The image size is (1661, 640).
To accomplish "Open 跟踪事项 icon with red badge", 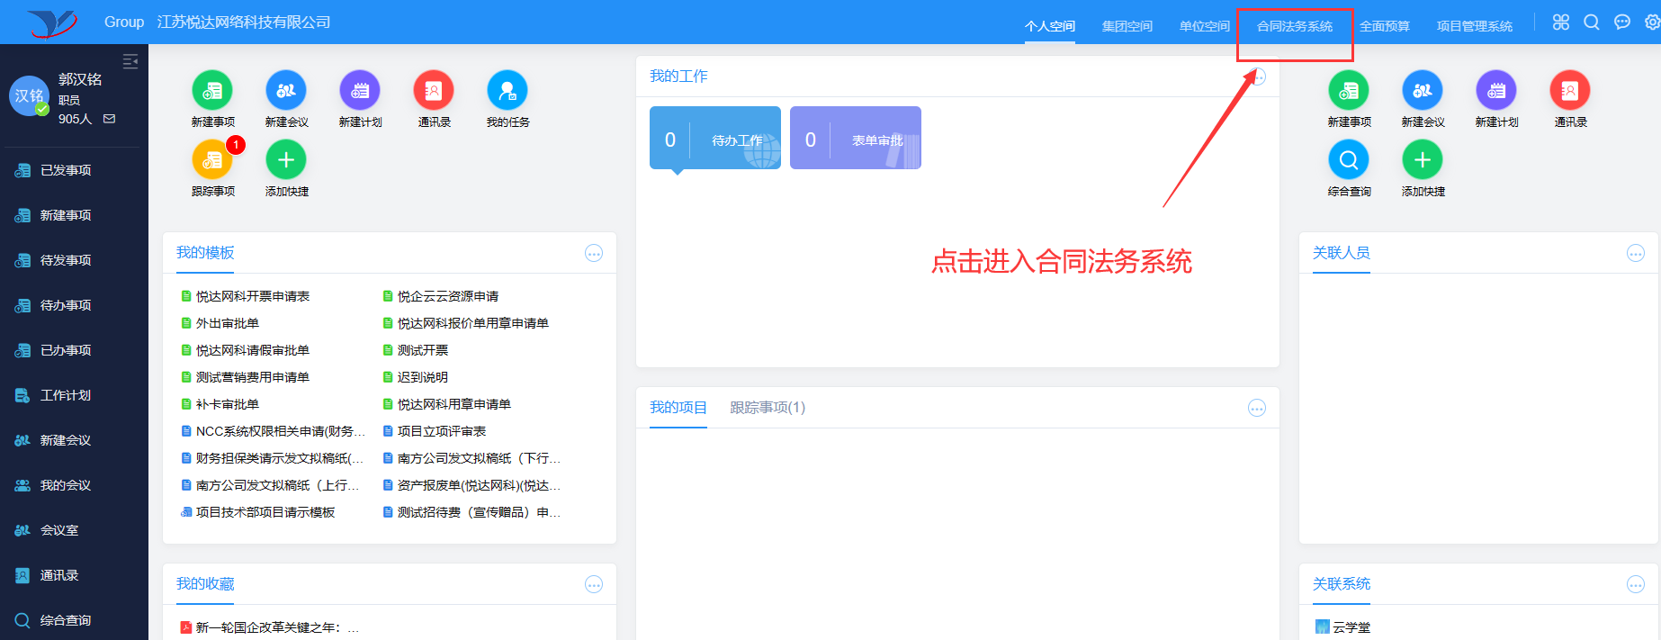I will (x=212, y=160).
